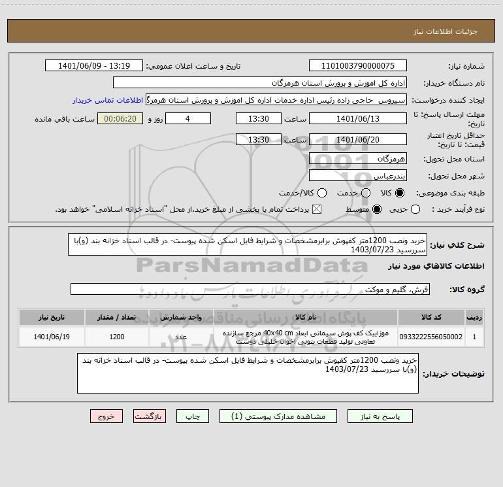Screen dimensions: 503x487
Task: Click remaining time countdown 00:06:20
Action: pos(120,118)
